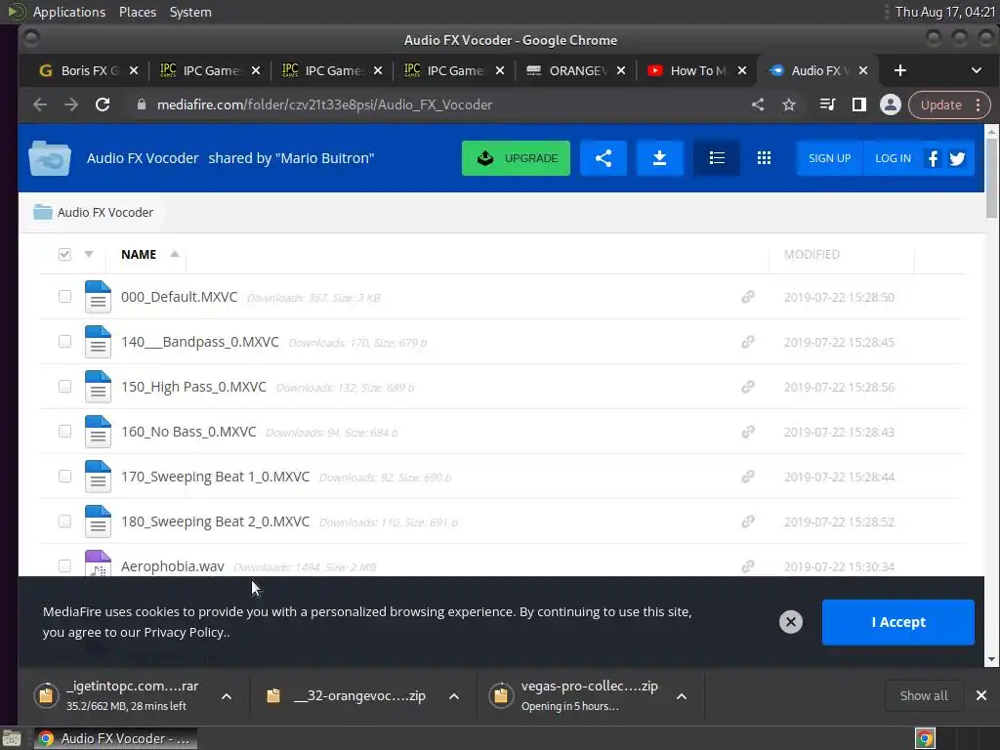Open Chrome three-dot menu

(978, 104)
